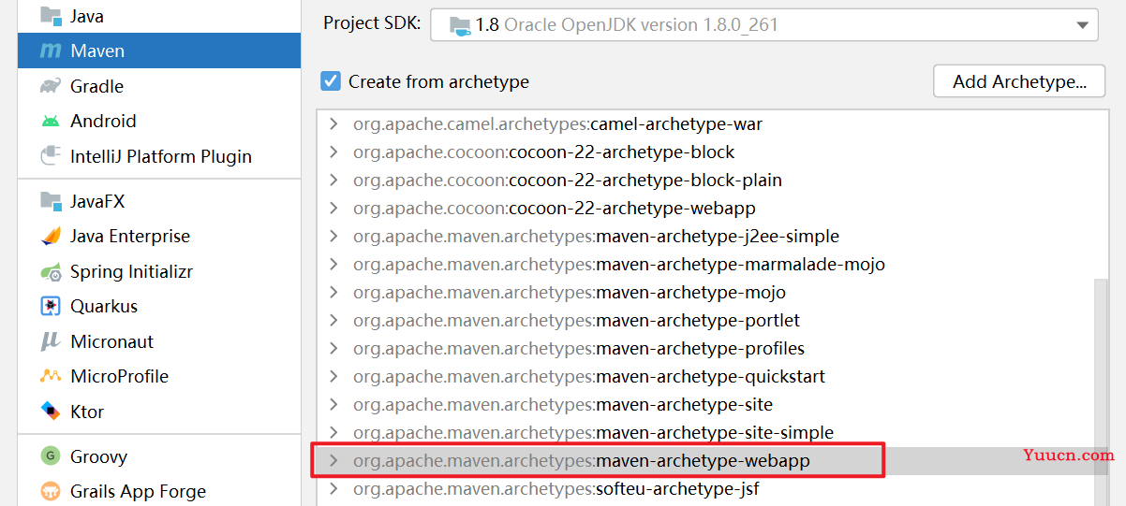Expand maven-archetype-mojo node
The width and height of the screenshot is (1126, 506).
tap(333, 292)
